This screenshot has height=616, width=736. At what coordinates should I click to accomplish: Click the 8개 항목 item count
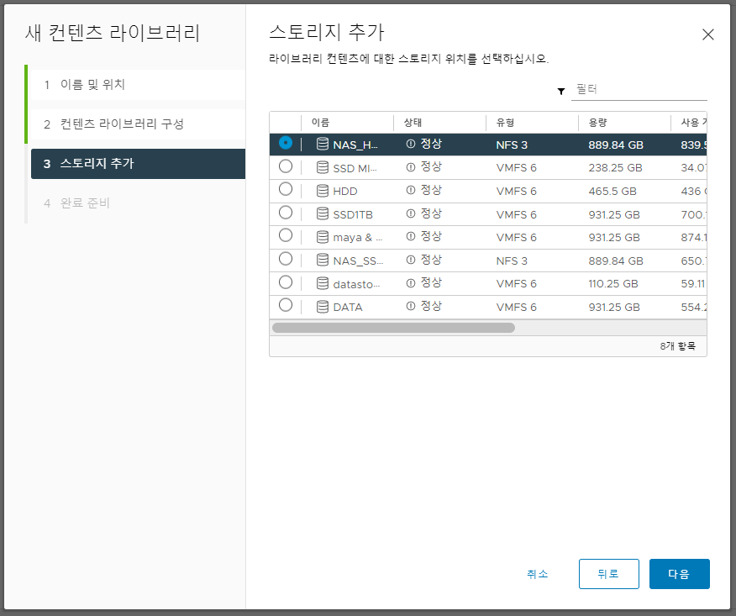677,346
